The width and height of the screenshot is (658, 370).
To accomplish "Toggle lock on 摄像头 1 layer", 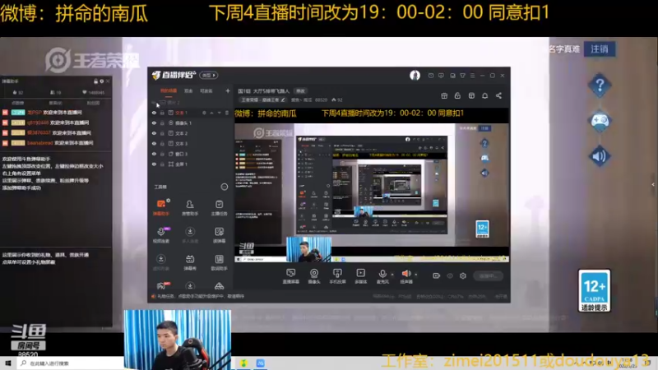I will 162,123.
